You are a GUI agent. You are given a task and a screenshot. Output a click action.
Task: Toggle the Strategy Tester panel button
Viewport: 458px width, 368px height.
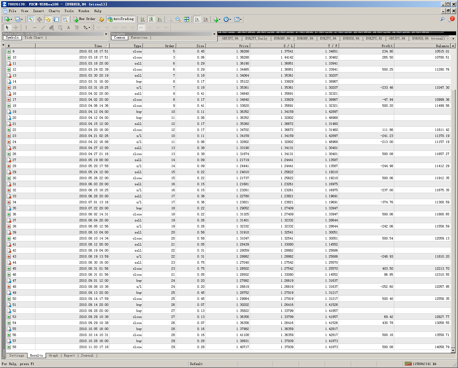(x=65, y=19)
